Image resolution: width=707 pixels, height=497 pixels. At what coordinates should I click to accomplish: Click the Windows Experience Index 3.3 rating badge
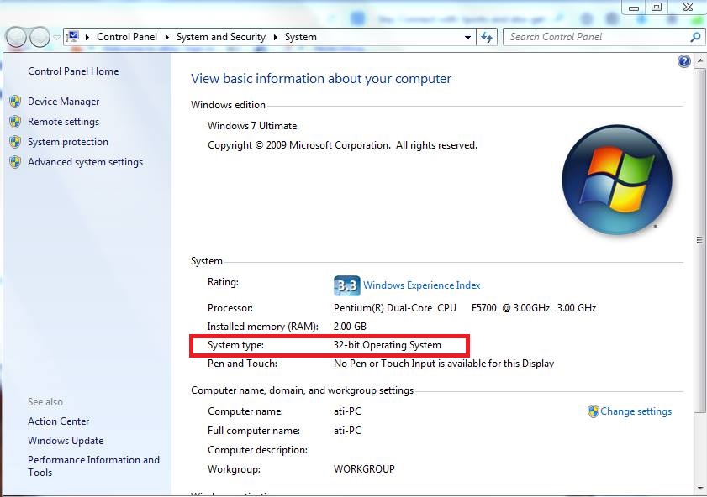346,285
